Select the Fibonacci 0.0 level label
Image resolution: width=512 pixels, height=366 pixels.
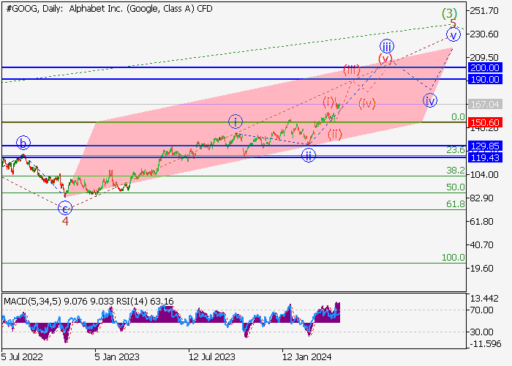(458, 117)
